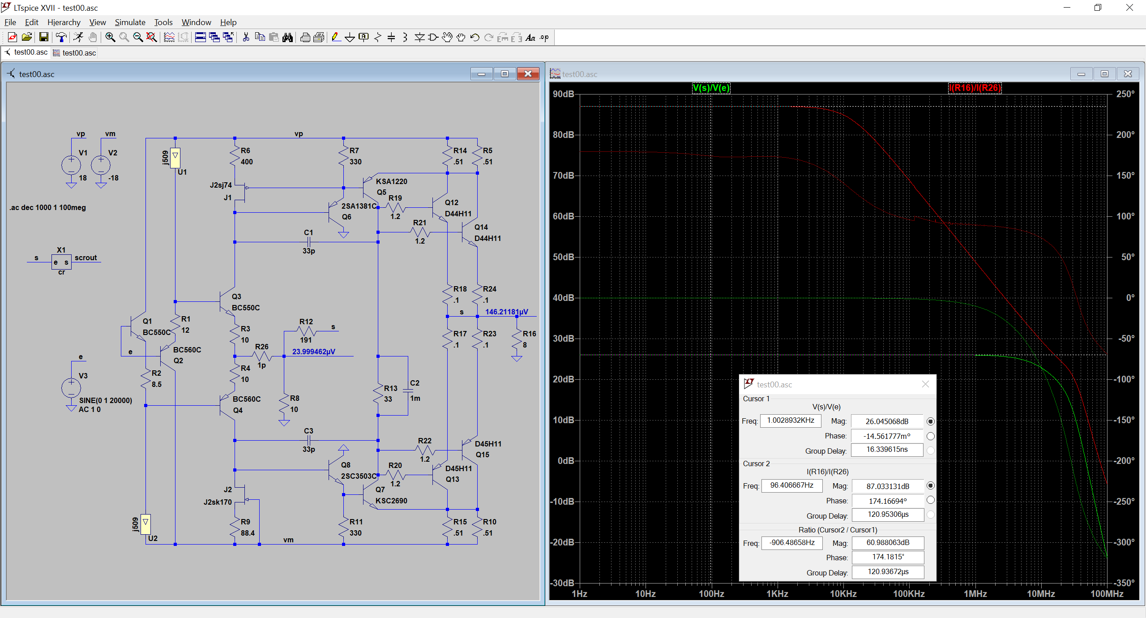Open the Edit menu
This screenshot has height=618, width=1146.
tap(31, 22)
